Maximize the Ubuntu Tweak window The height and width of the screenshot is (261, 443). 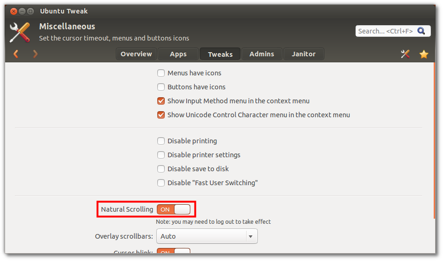[30, 11]
